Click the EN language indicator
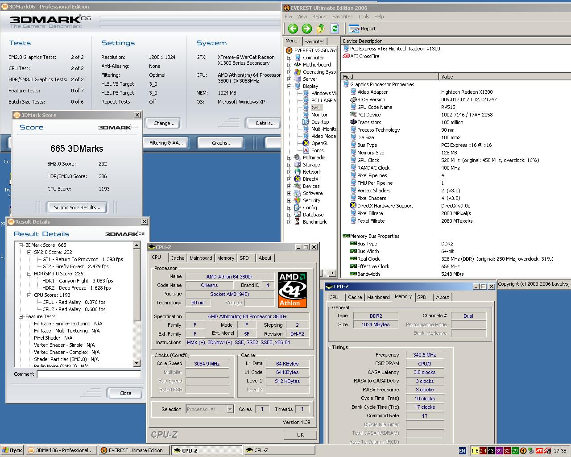The width and height of the screenshot is (571, 457). click(462, 451)
